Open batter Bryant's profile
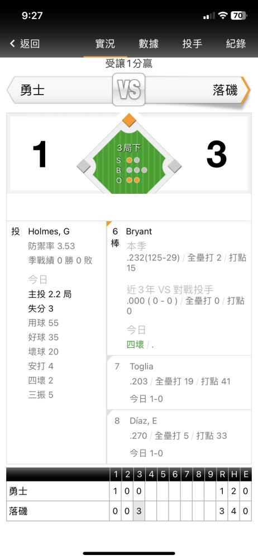The image size is (258, 560). coord(139,231)
